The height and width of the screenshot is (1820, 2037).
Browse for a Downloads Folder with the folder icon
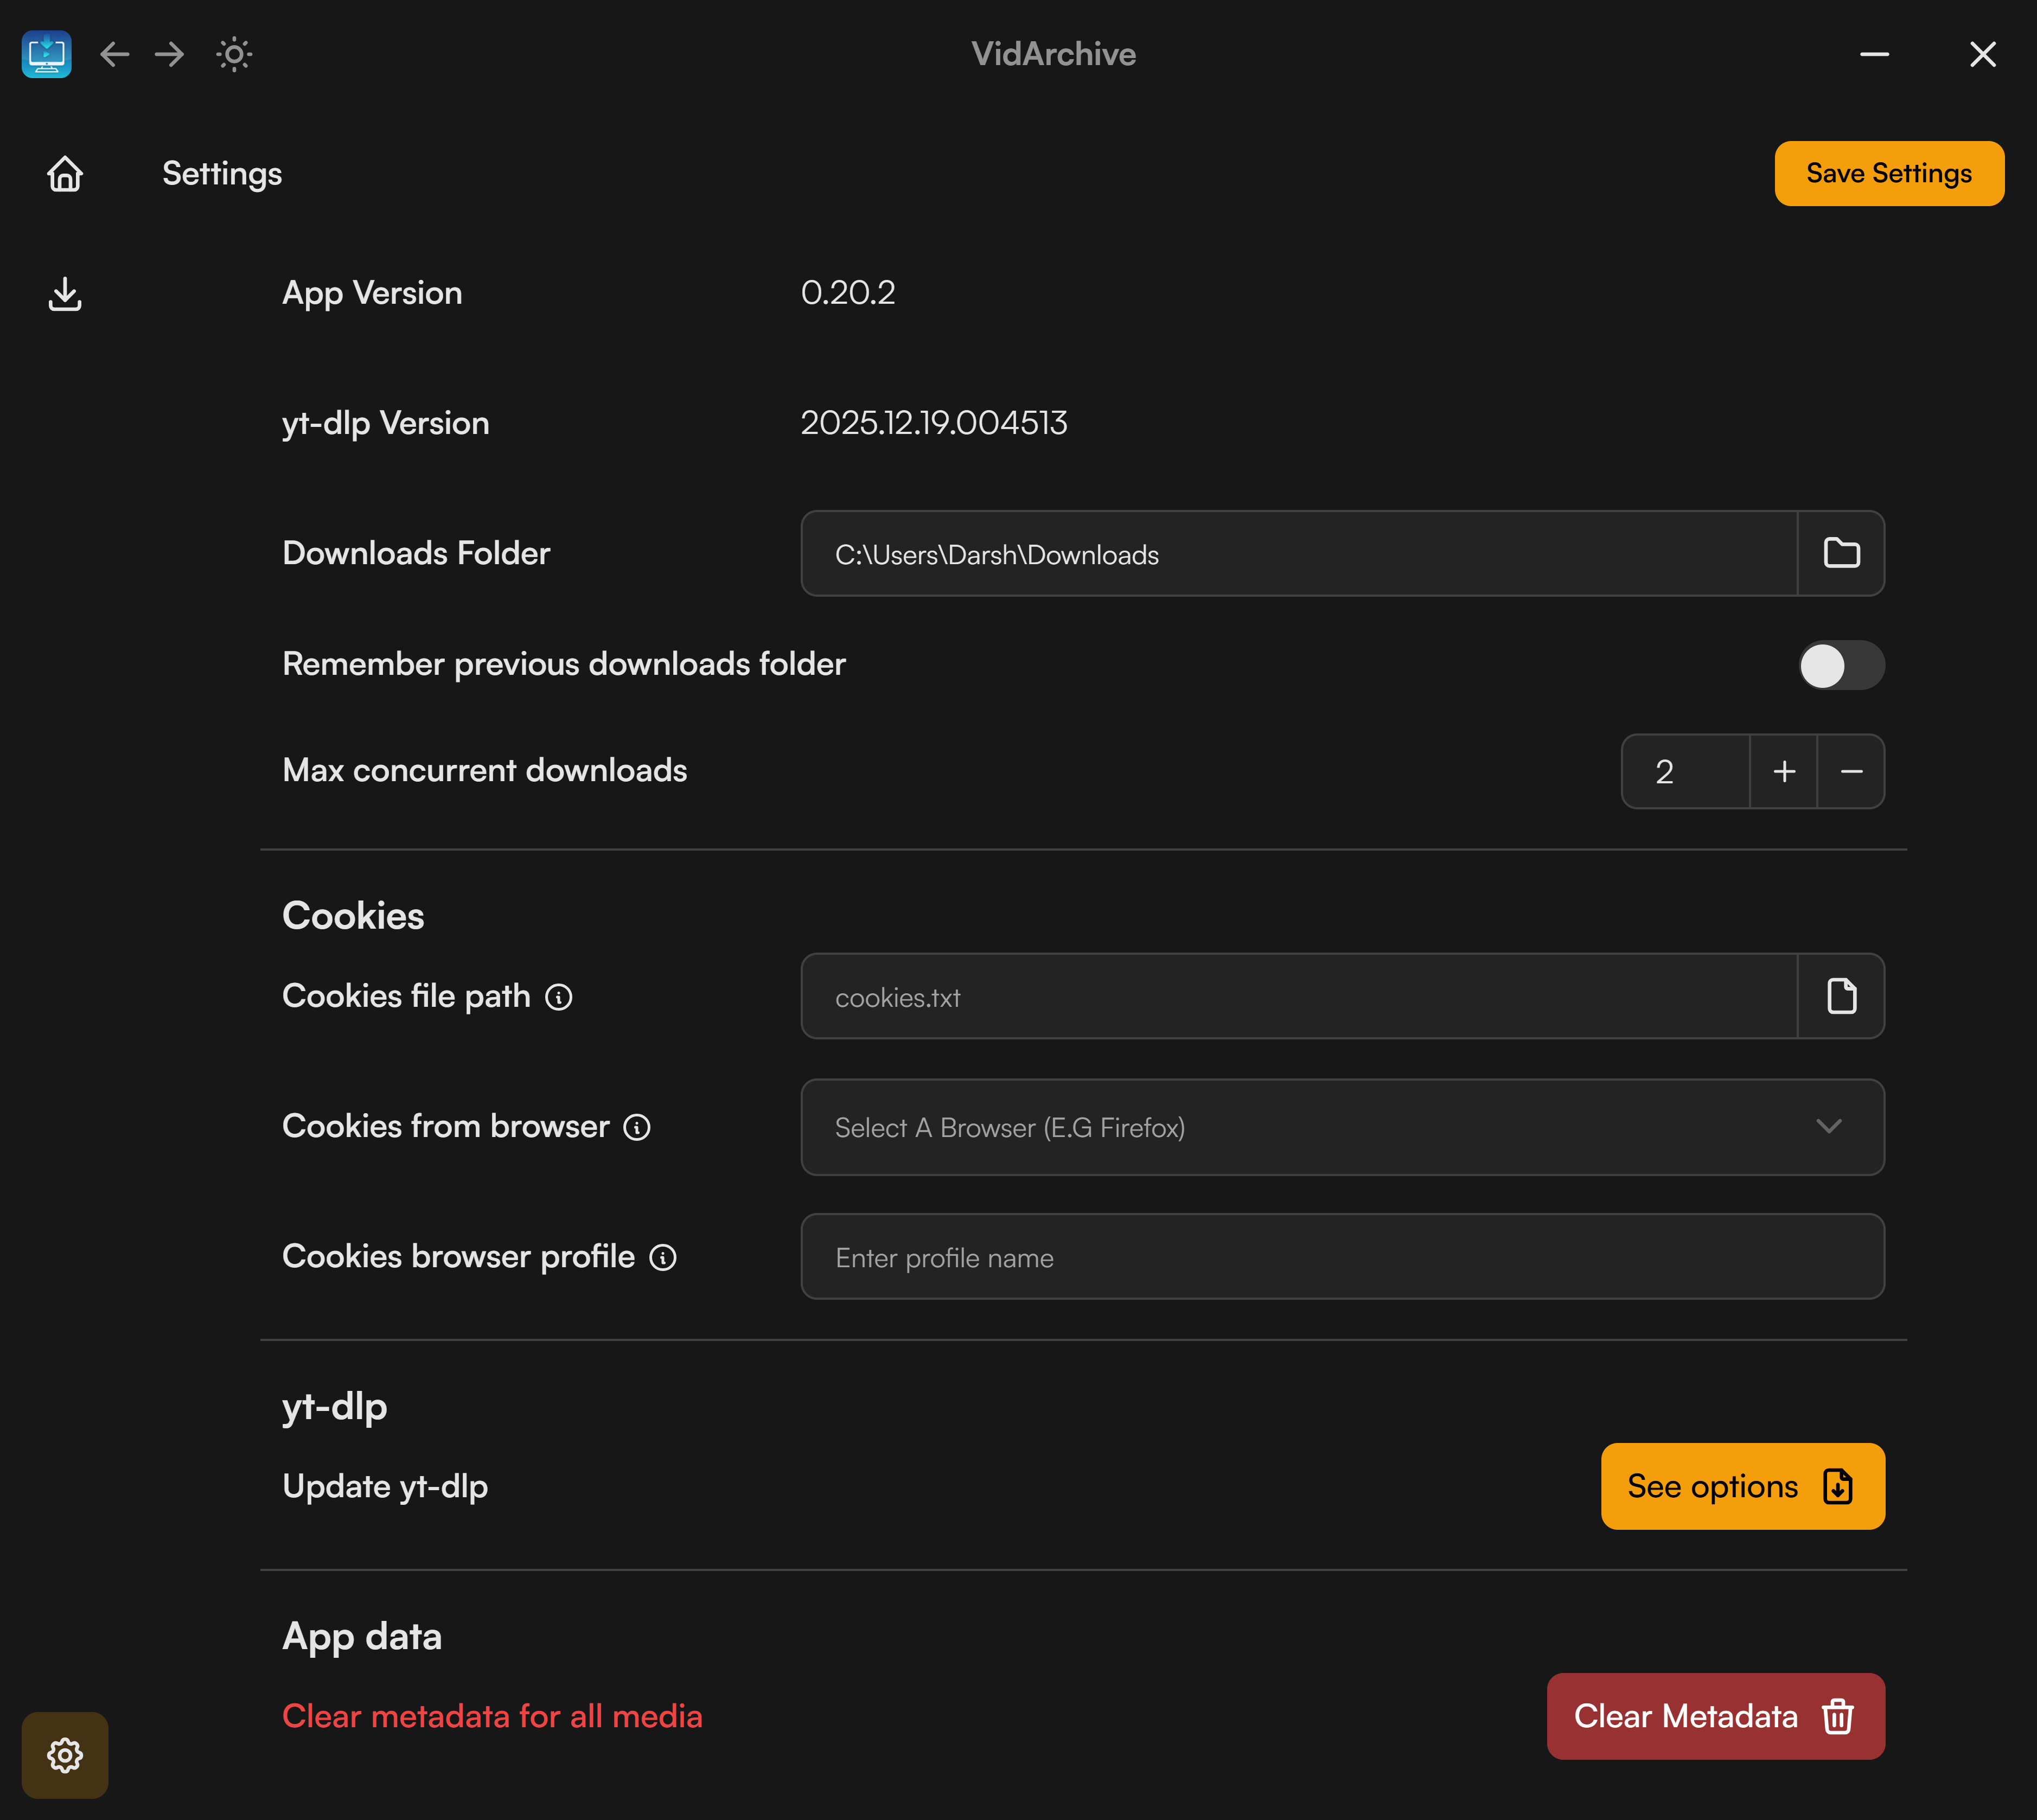1843,553
